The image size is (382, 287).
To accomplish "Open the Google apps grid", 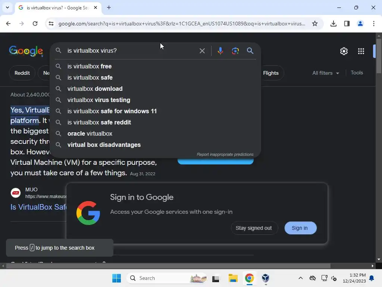I will [x=361, y=51].
